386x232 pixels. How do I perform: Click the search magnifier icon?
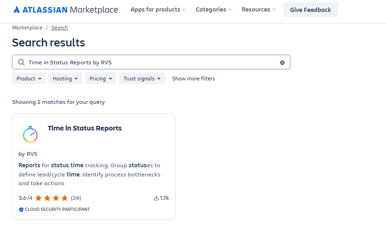(22, 62)
